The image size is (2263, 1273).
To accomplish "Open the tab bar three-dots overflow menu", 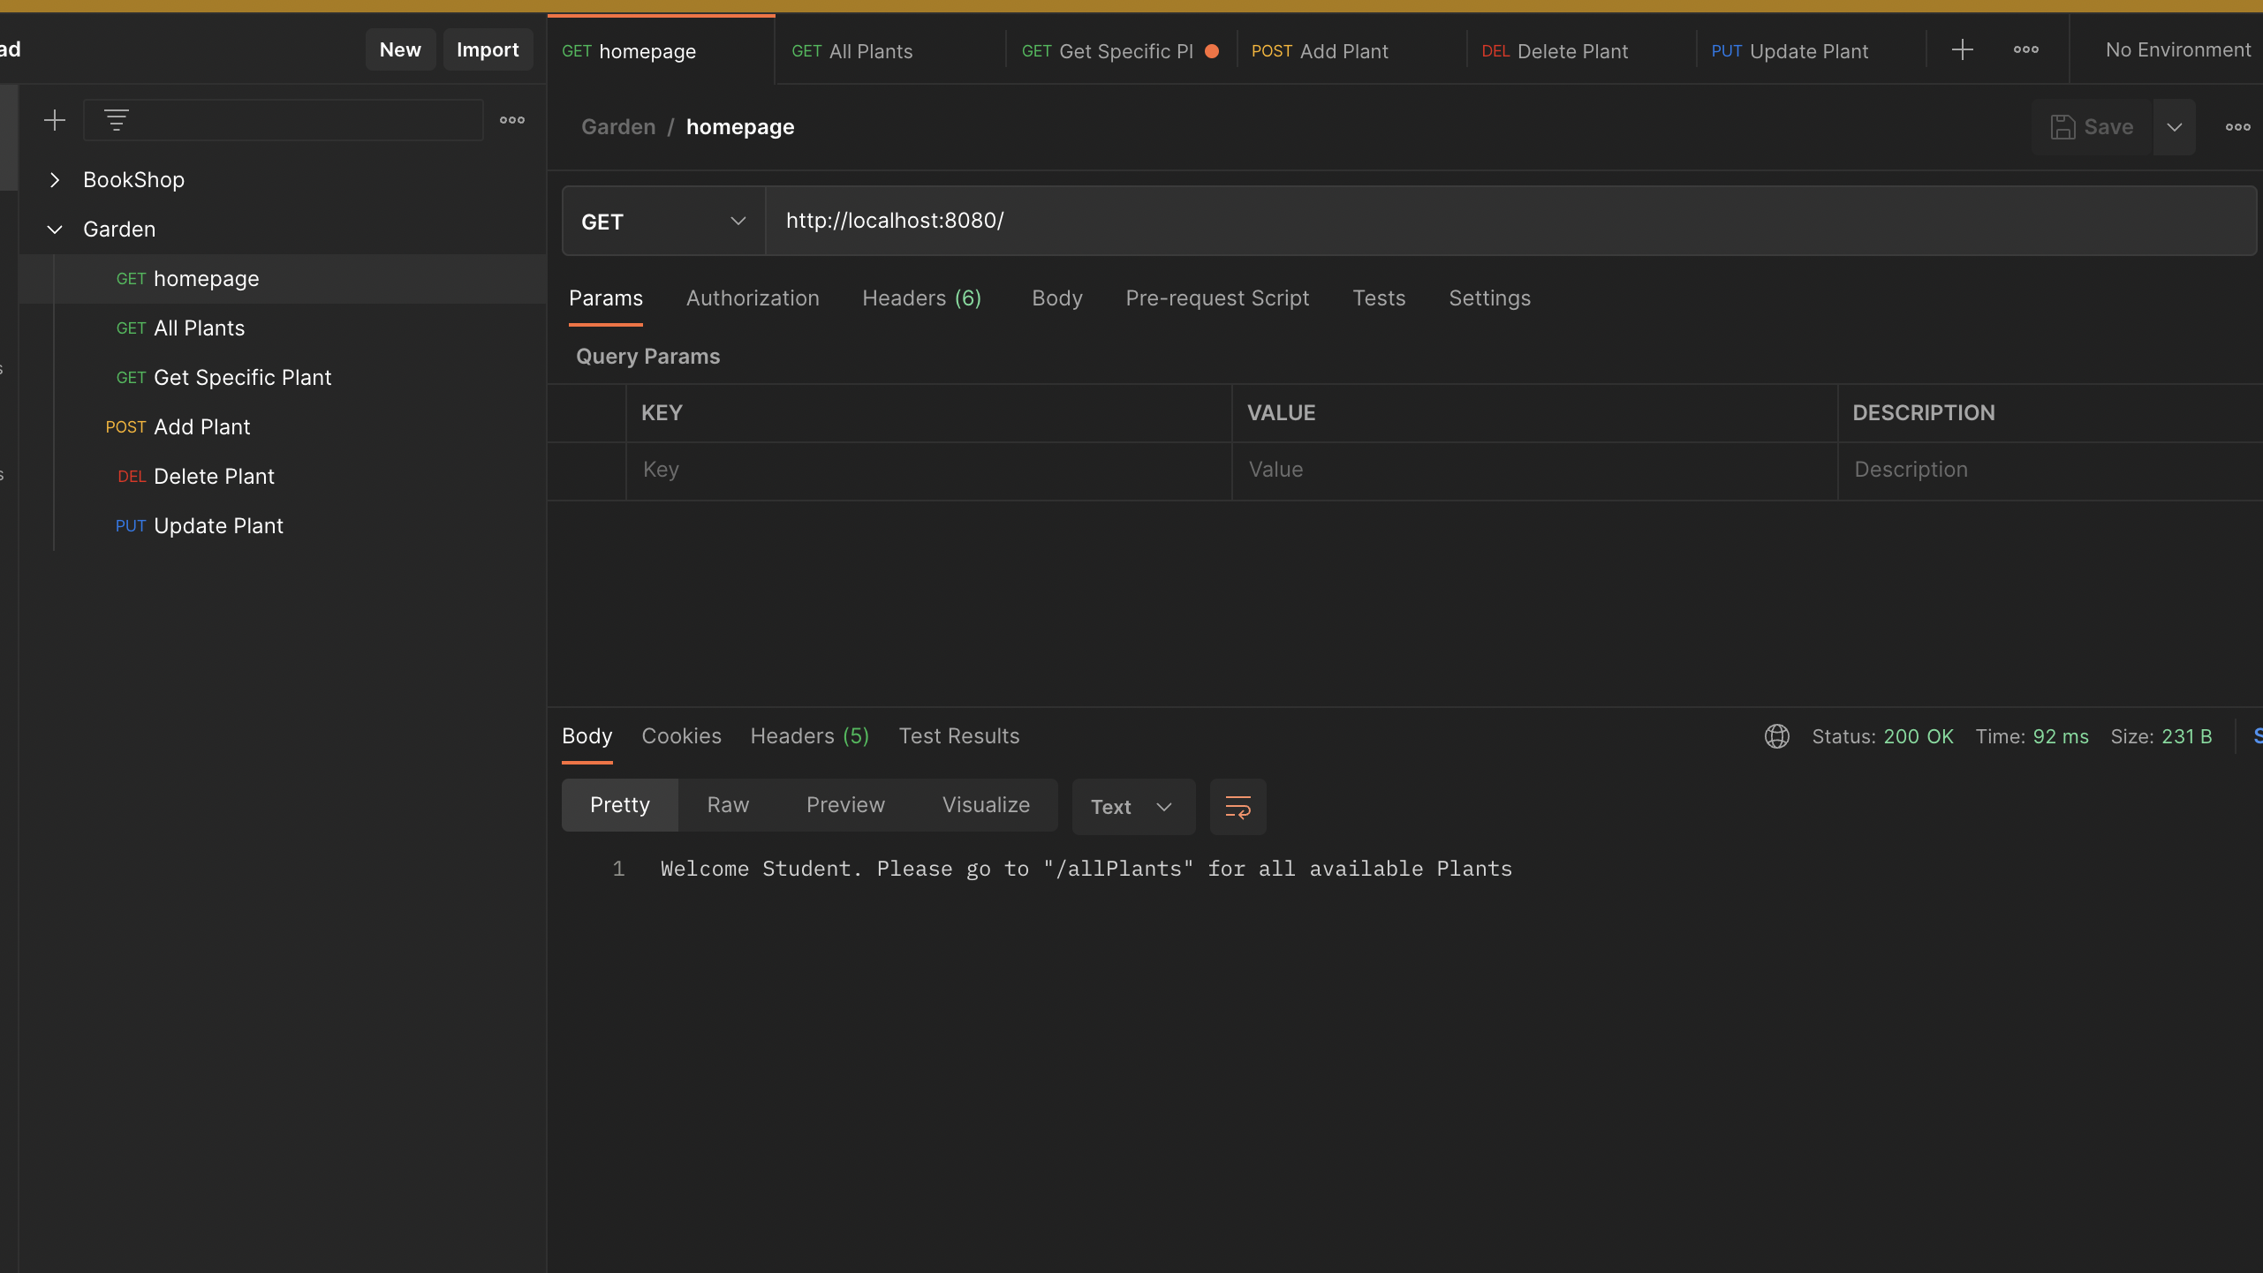I will pyautogui.click(x=2026, y=49).
